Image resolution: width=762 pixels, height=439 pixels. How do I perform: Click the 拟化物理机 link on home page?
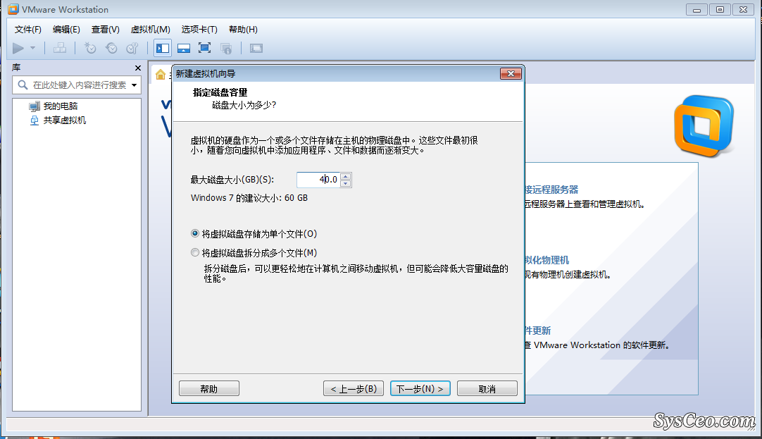point(546,260)
